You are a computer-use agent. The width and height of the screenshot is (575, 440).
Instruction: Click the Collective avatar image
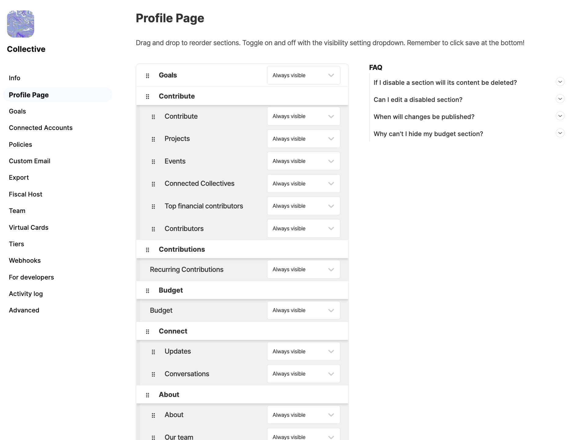click(20, 24)
